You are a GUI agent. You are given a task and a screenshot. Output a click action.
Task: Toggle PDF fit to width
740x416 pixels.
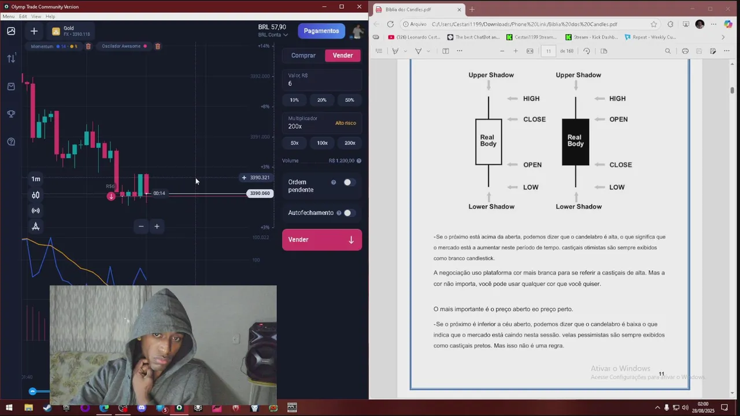530,51
